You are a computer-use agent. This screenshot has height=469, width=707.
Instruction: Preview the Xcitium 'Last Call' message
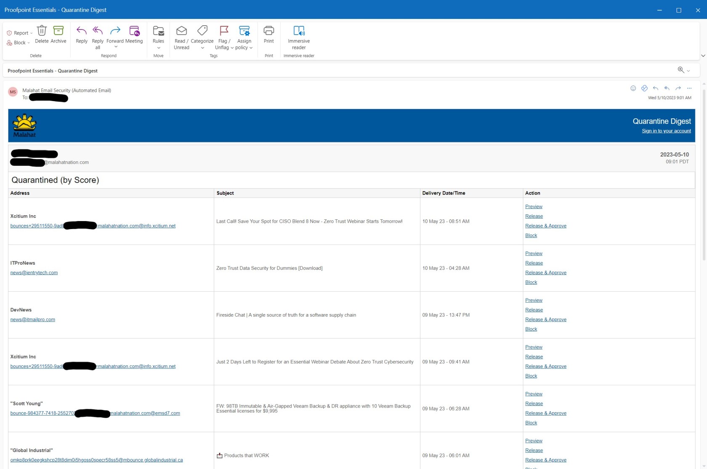point(534,206)
